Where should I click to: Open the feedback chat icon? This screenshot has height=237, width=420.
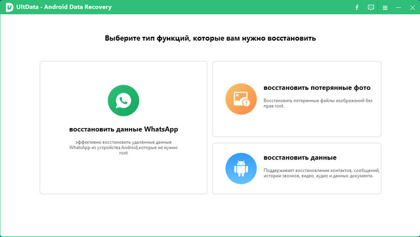tap(371, 7)
